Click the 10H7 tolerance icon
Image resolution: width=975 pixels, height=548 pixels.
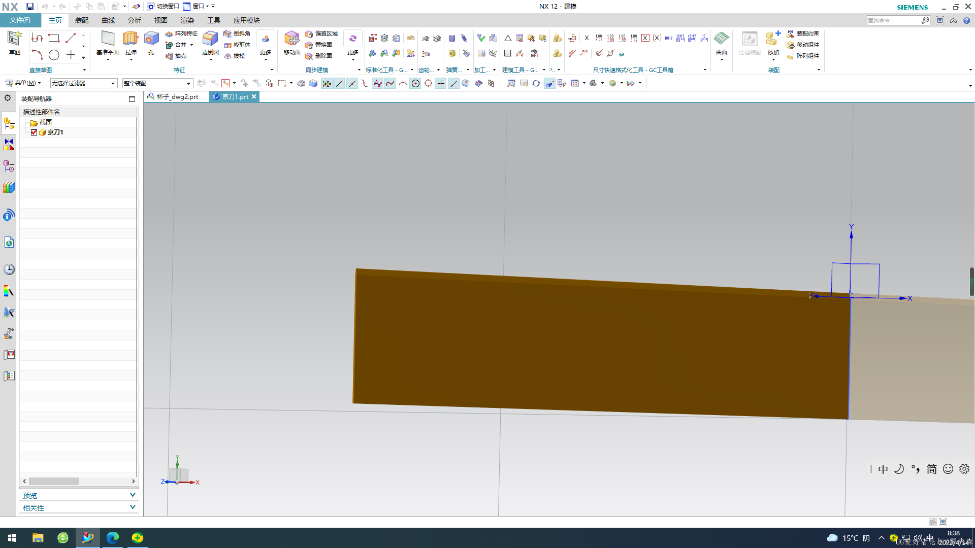(x=668, y=38)
